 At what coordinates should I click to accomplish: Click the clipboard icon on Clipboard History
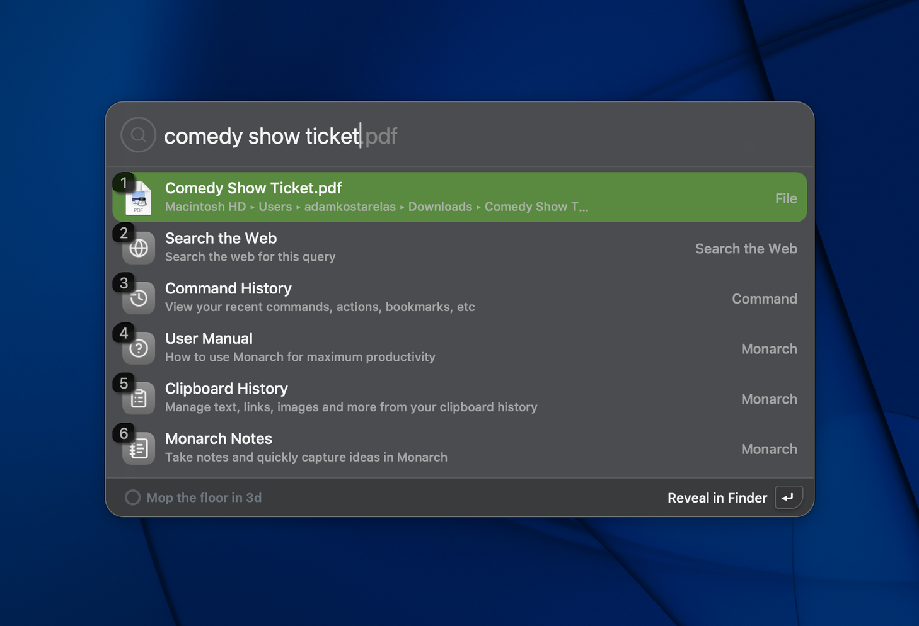(x=139, y=398)
